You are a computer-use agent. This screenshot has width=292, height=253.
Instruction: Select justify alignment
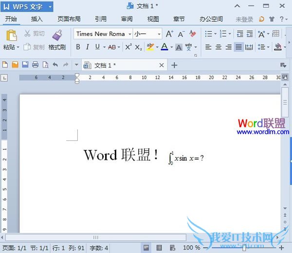pos(239,47)
